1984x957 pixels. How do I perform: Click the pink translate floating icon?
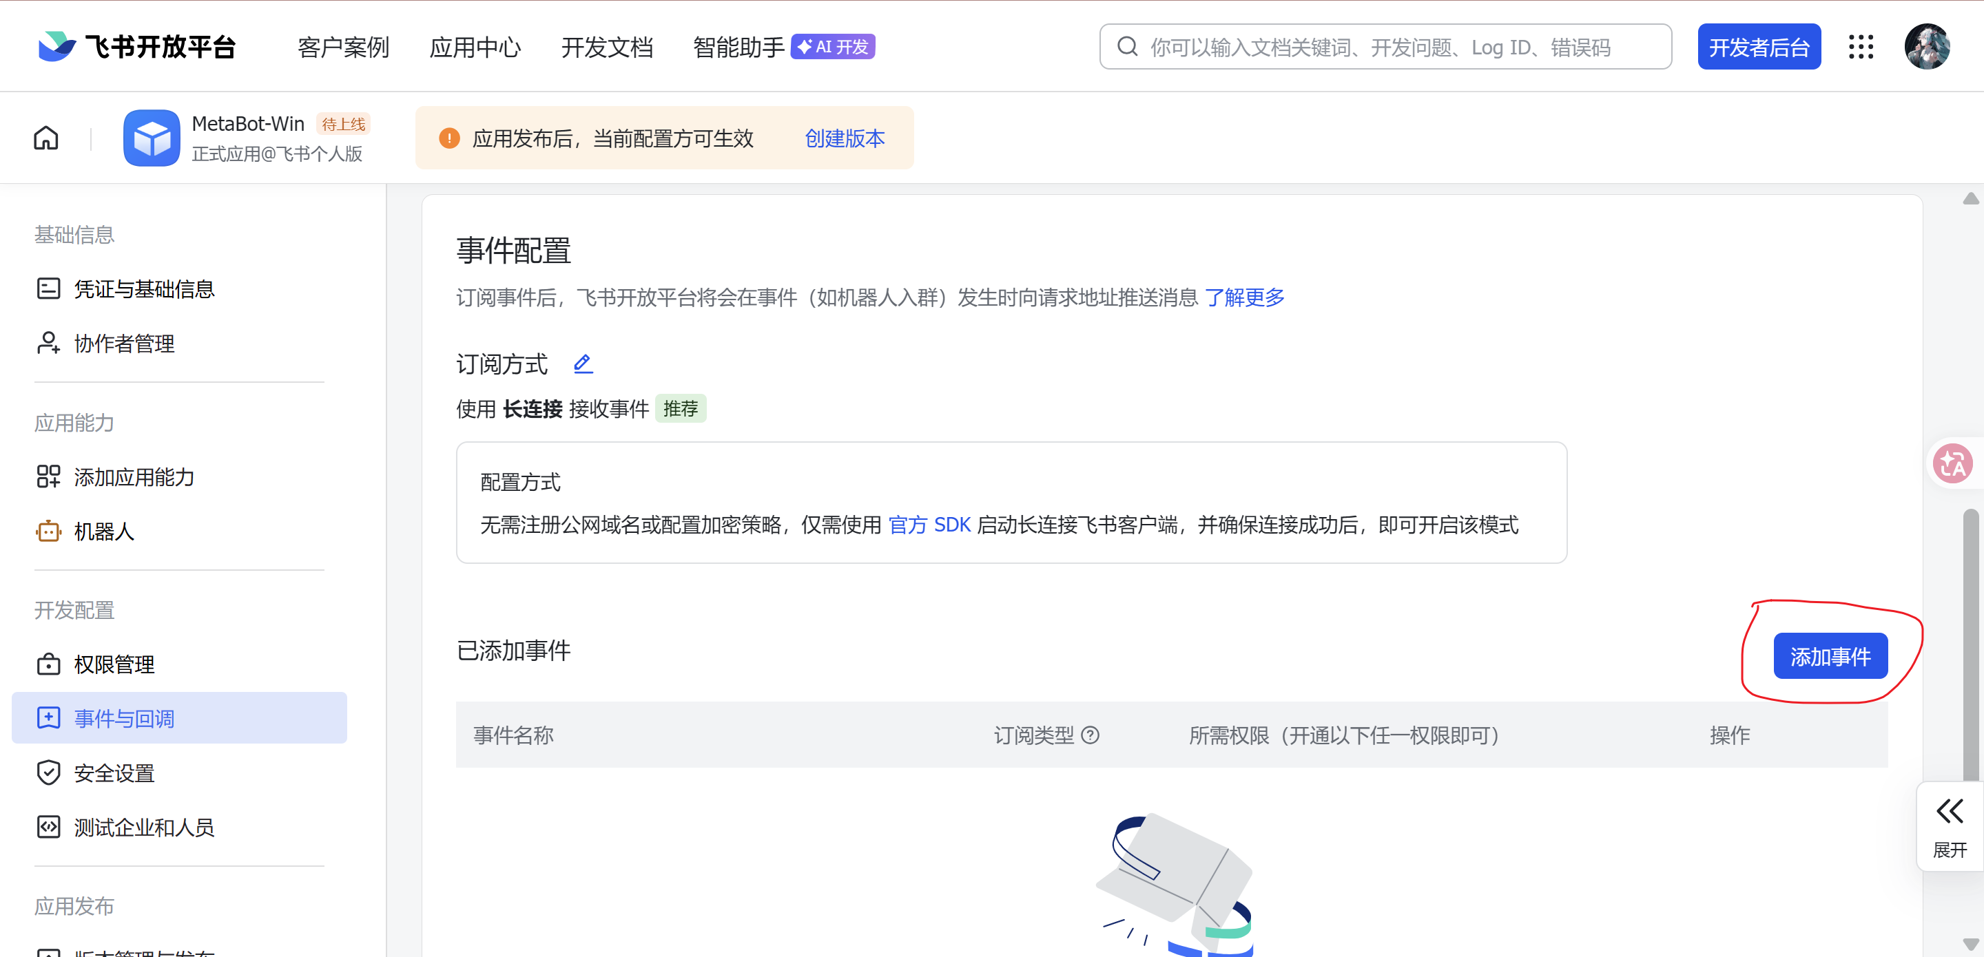click(x=1952, y=463)
